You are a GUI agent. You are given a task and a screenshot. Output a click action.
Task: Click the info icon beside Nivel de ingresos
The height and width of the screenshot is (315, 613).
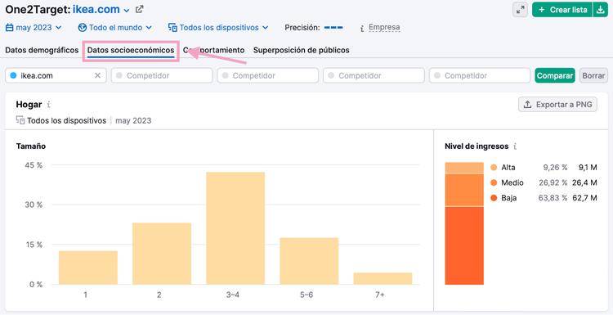coord(515,146)
